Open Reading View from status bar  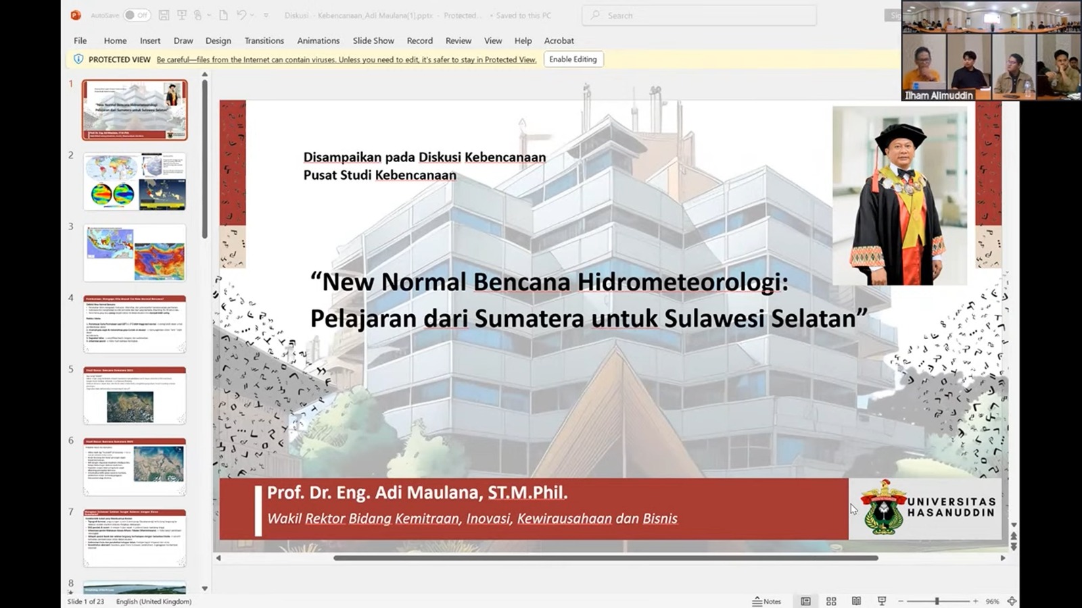[x=856, y=601]
